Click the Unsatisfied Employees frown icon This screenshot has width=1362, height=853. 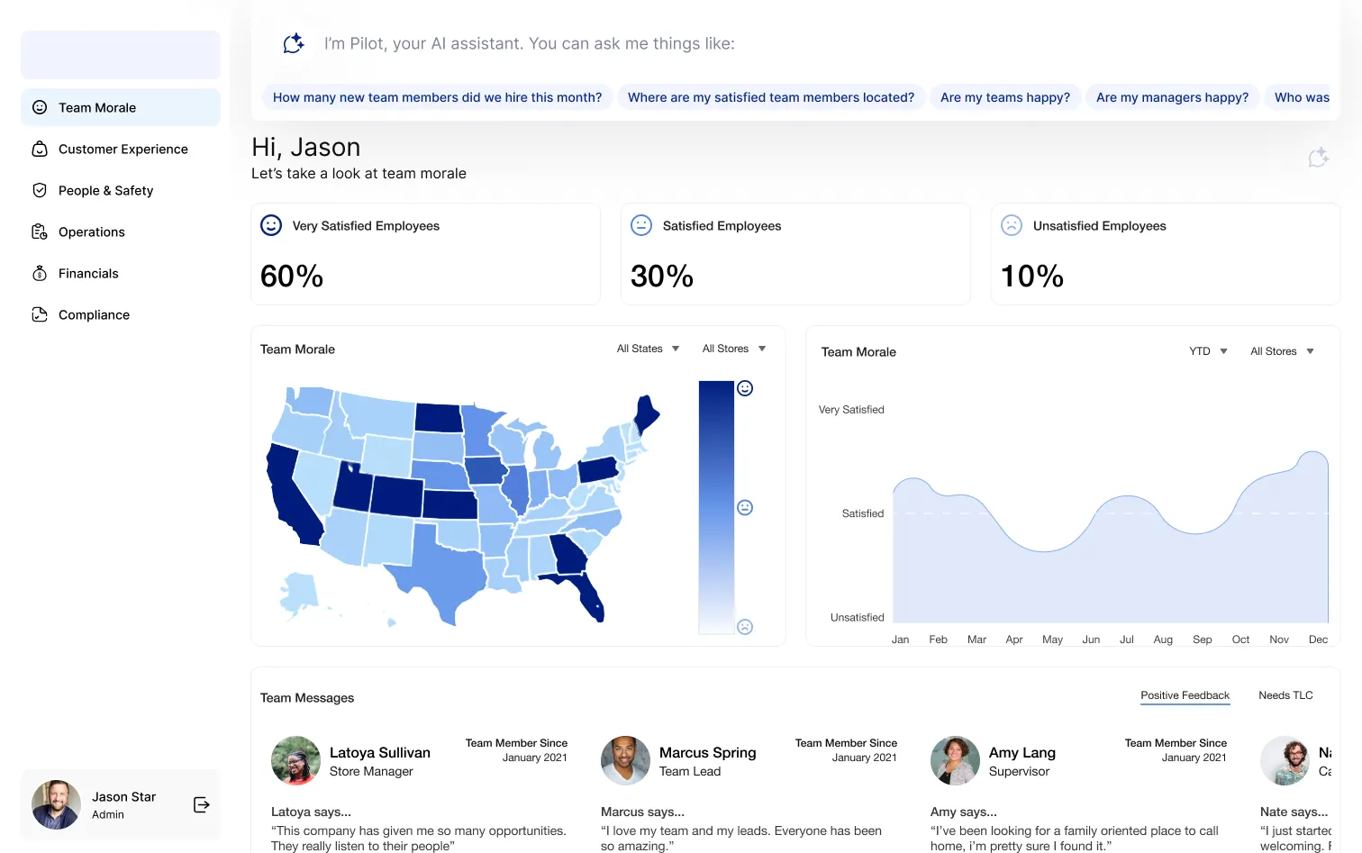tap(1012, 225)
